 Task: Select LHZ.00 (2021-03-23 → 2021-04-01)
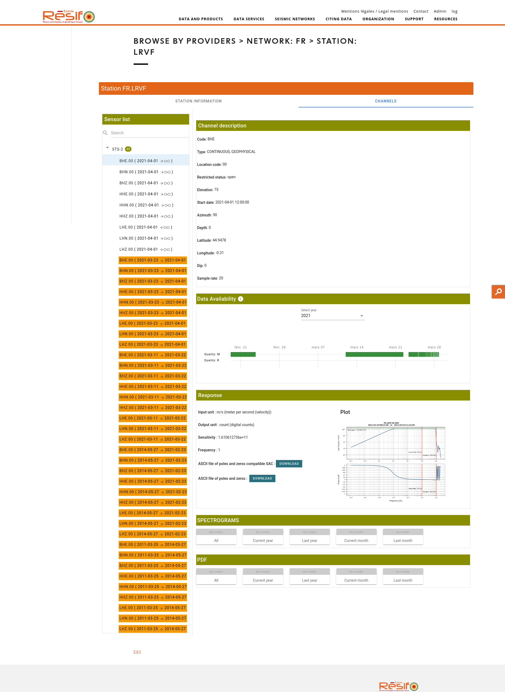[x=153, y=344]
